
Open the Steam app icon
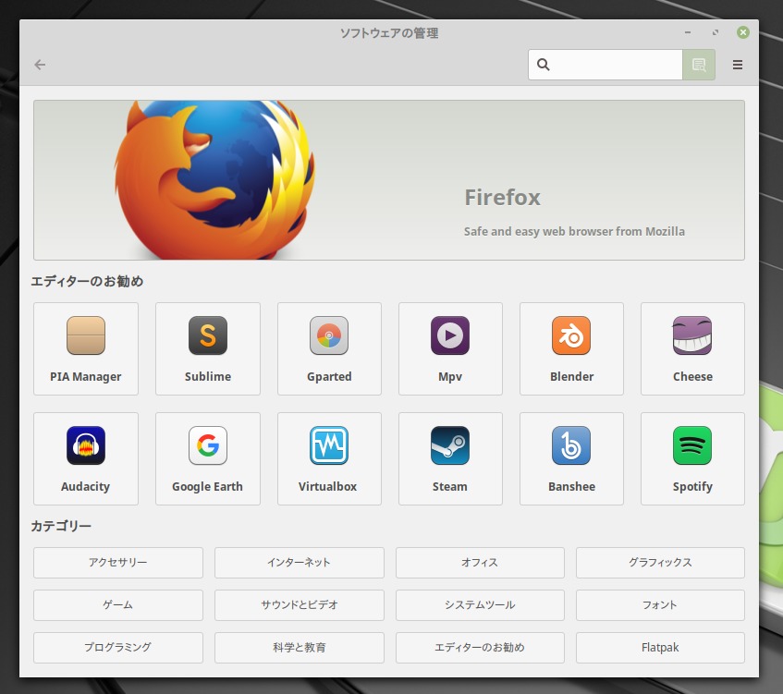tap(450, 445)
